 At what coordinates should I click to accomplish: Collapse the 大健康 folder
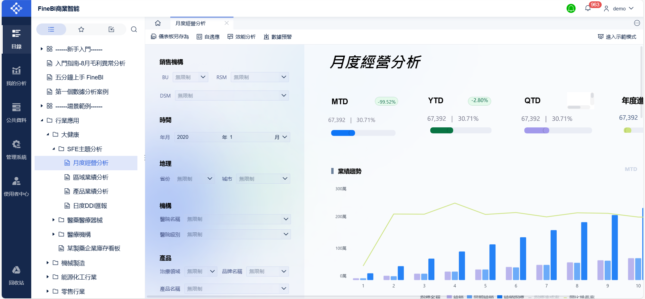pos(48,134)
